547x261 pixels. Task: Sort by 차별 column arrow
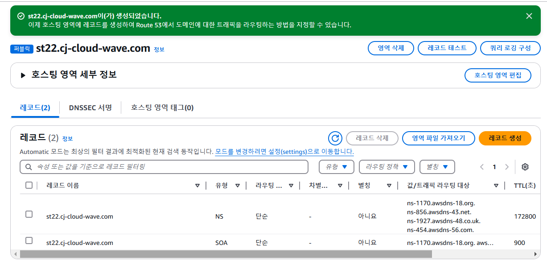pos(340,186)
